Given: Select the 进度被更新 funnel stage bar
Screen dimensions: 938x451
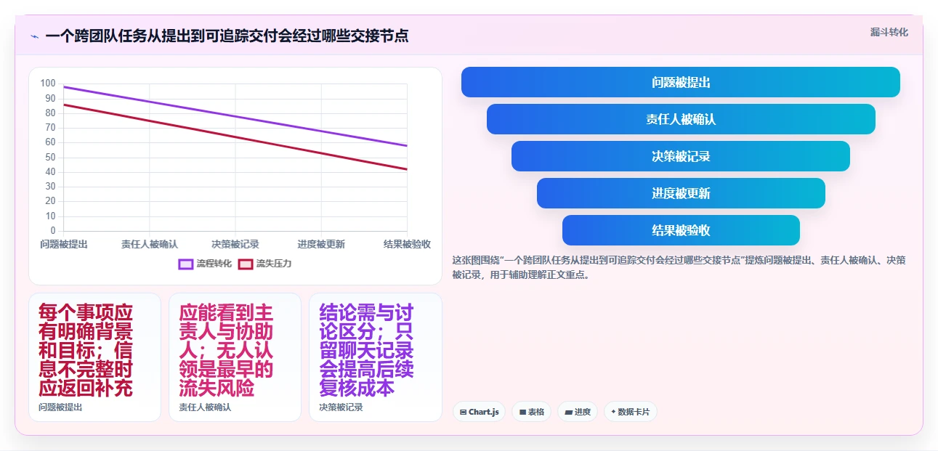Looking at the screenshot, I should click(681, 193).
